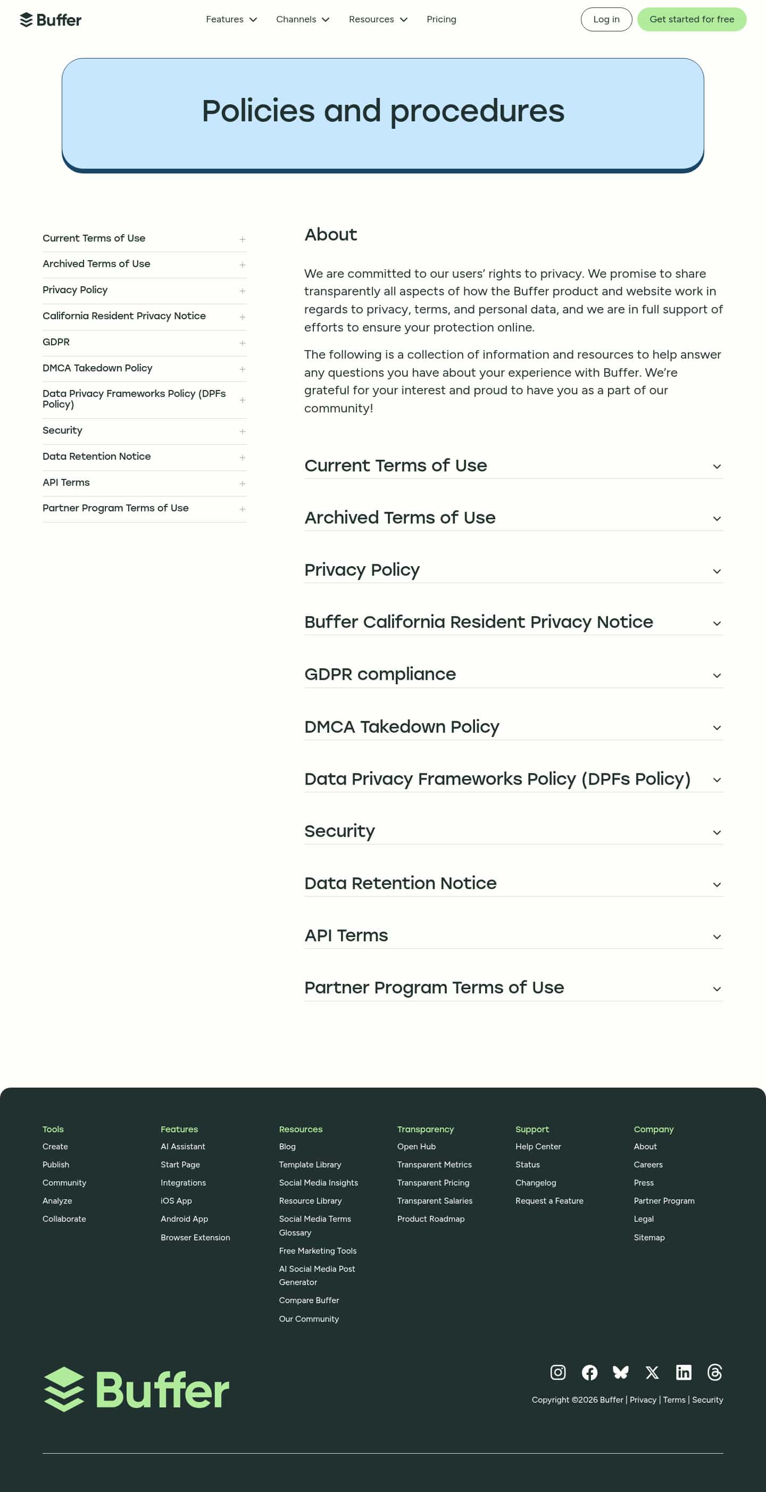The height and width of the screenshot is (1492, 766).
Task: Open Buffer's Facebook page from the footer
Action: pos(590,1372)
